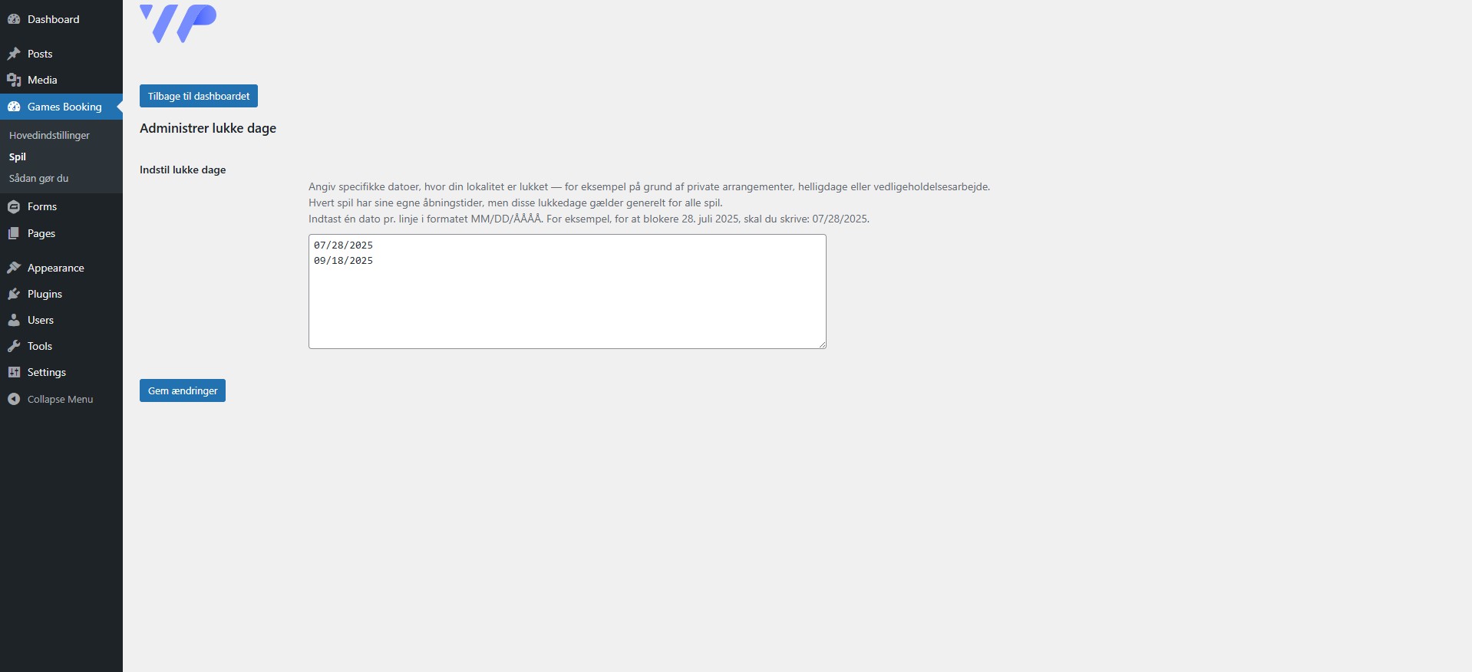This screenshot has height=672, width=1472.
Task: Click inside the closed dates textarea
Action: point(567,292)
